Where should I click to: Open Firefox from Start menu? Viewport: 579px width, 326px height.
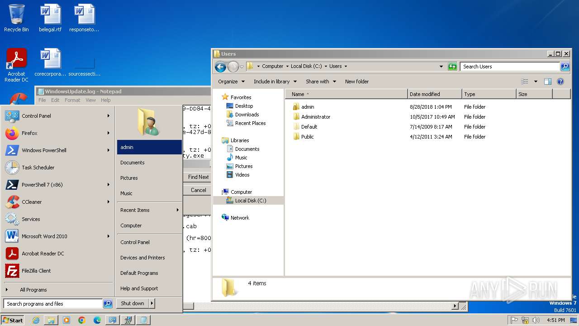tap(57, 133)
